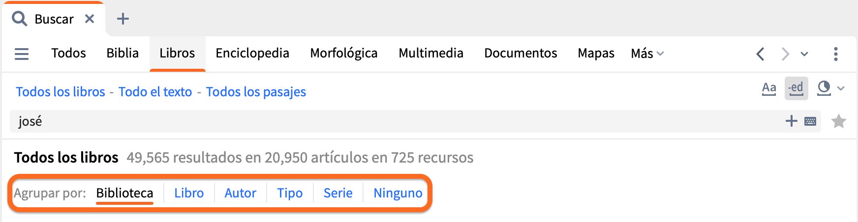Screen dimensions: 858x222
Task: Switch to the Enciclopedia tab
Action: (x=252, y=53)
